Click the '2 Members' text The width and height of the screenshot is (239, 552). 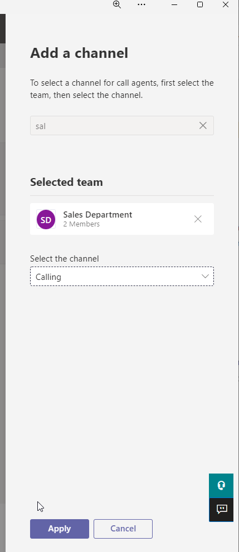pos(81,224)
